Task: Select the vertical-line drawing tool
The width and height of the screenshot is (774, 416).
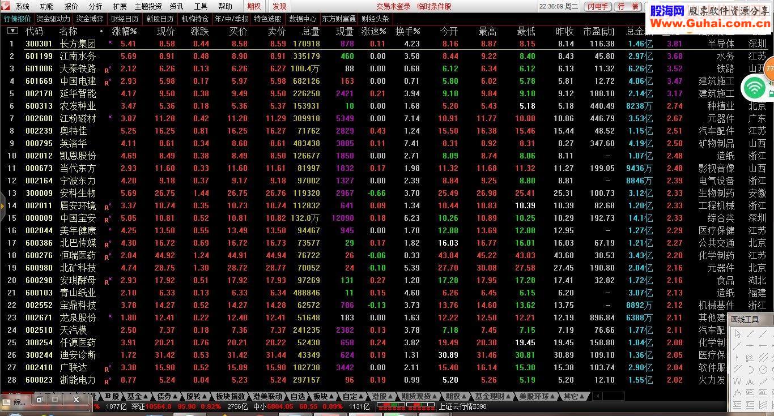Action: [x=737, y=358]
